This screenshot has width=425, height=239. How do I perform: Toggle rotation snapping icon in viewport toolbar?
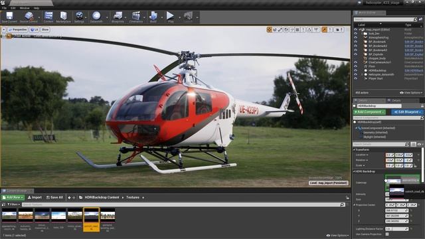[309, 29]
